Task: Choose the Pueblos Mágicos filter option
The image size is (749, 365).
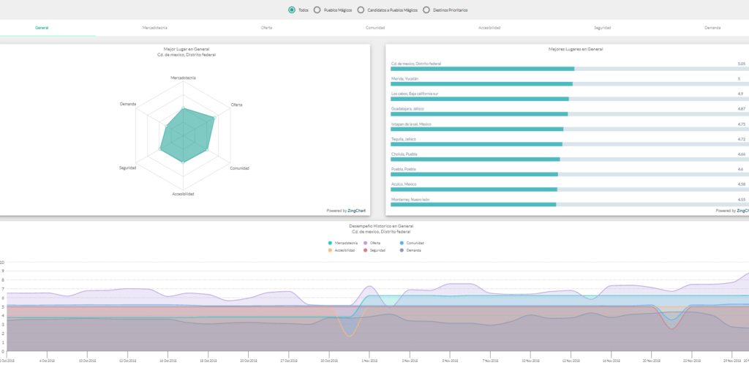Action: pos(317,10)
